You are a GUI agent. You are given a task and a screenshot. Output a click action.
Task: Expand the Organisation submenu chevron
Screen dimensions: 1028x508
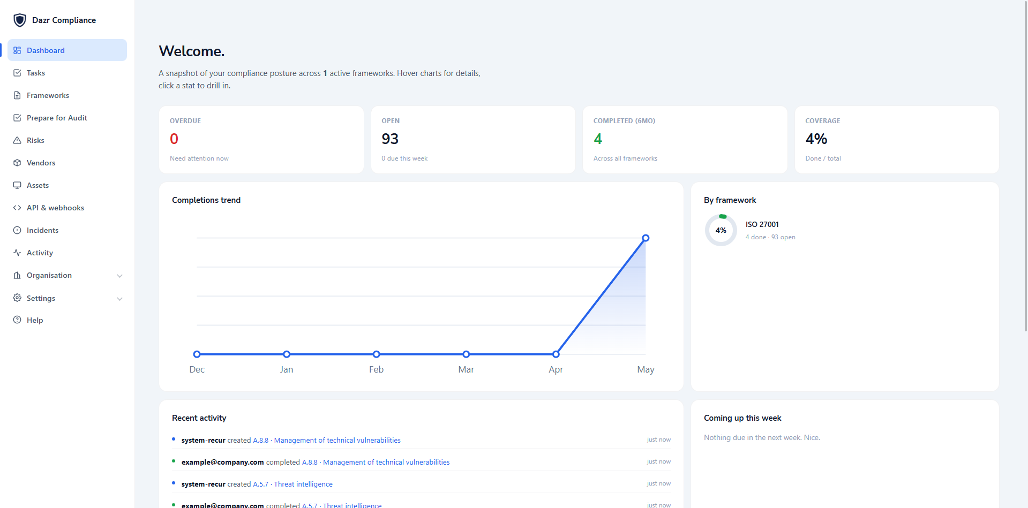tap(119, 276)
